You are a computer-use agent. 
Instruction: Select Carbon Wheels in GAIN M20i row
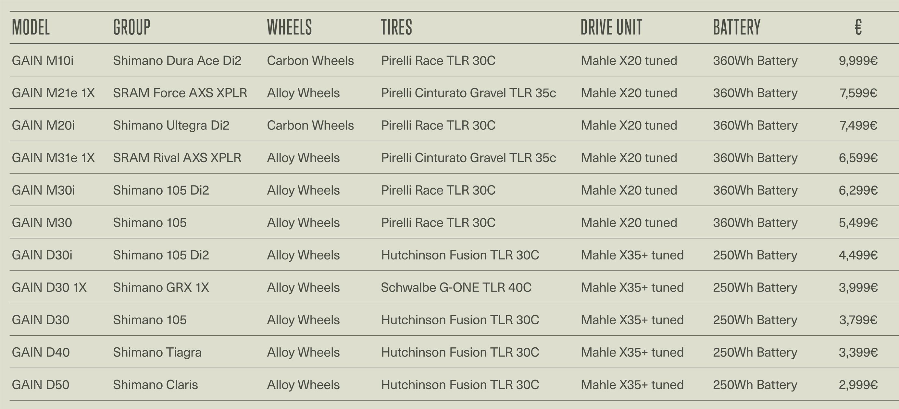tap(310, 126)
